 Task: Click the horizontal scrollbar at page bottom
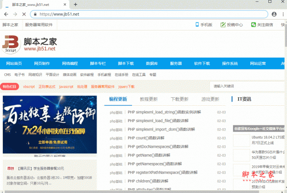pos(132,192)
